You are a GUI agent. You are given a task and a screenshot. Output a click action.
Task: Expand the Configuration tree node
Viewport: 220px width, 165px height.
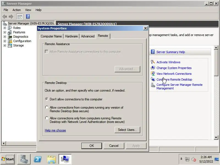[5, 41]
